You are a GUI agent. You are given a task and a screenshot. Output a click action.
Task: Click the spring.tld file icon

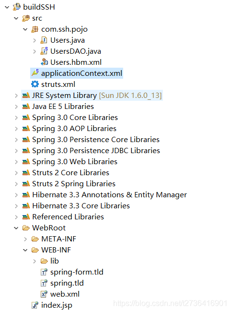click(x=44, y=283)
